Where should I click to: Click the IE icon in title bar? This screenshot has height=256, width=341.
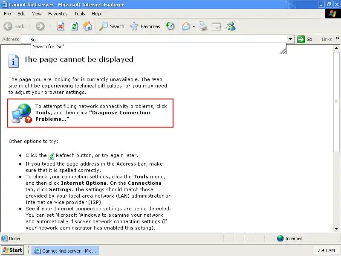tap(4, 4)
